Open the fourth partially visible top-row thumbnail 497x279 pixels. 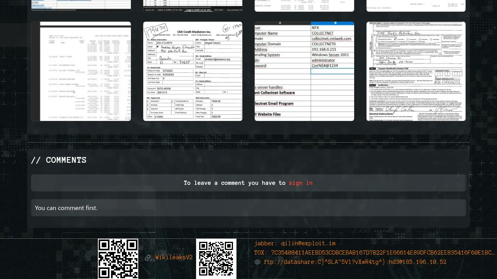[416, 5]
